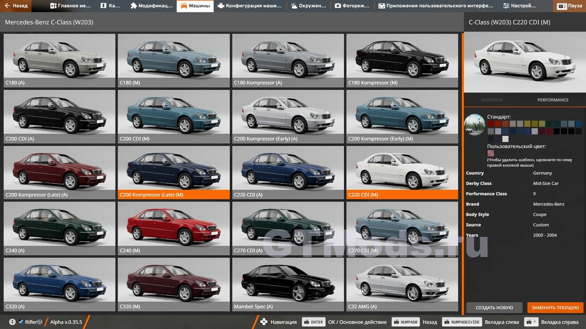Select C200 Kompressor (Early) (A) thumbnail
Screen dimensions: 586x329
(x=288, y=117)
